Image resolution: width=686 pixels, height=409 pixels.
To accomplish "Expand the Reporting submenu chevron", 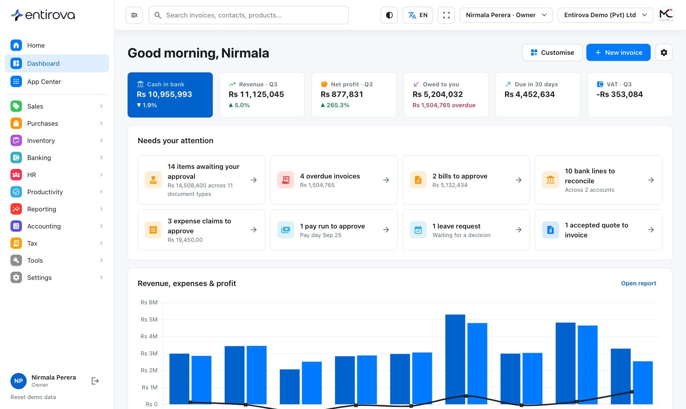I will click(x=101, y=209).
